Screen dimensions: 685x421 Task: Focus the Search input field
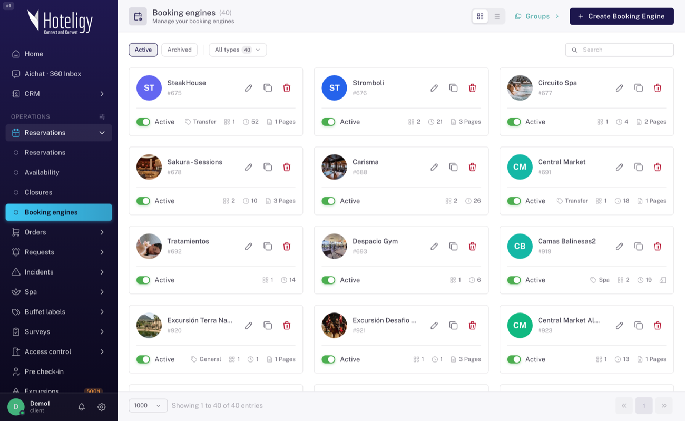point(620,50)
